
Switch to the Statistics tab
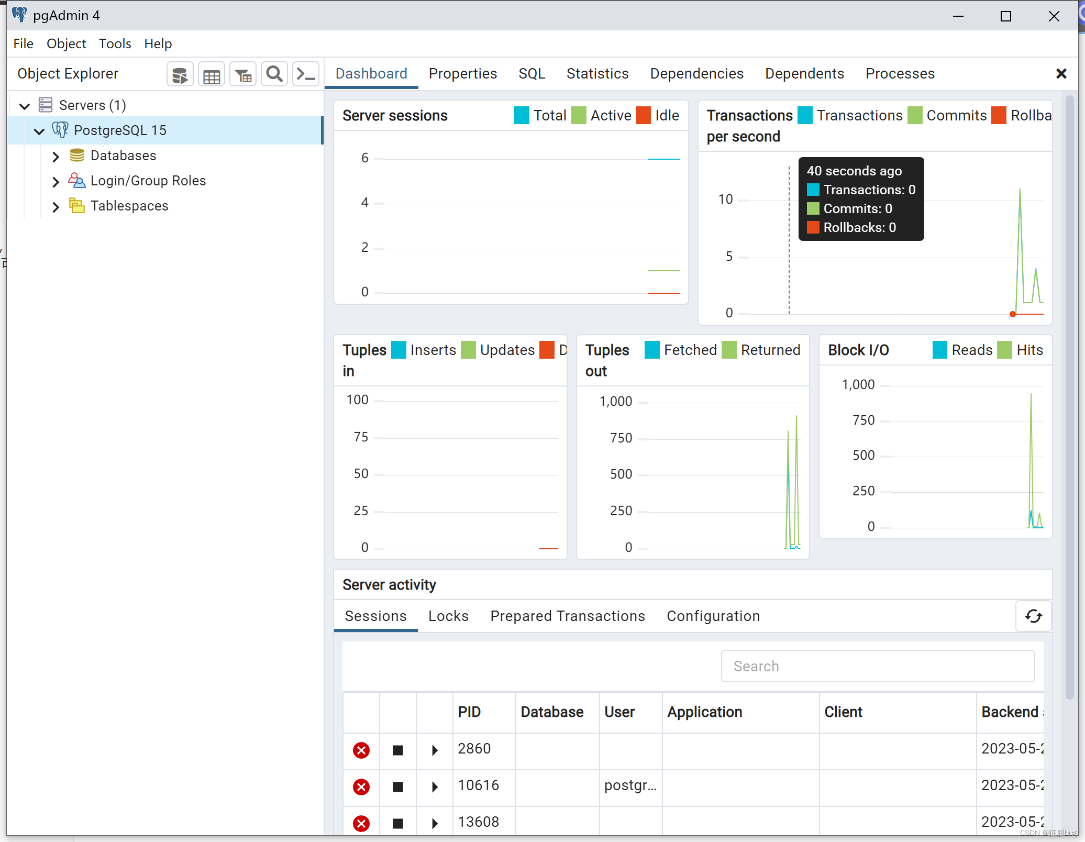[597, 74]
